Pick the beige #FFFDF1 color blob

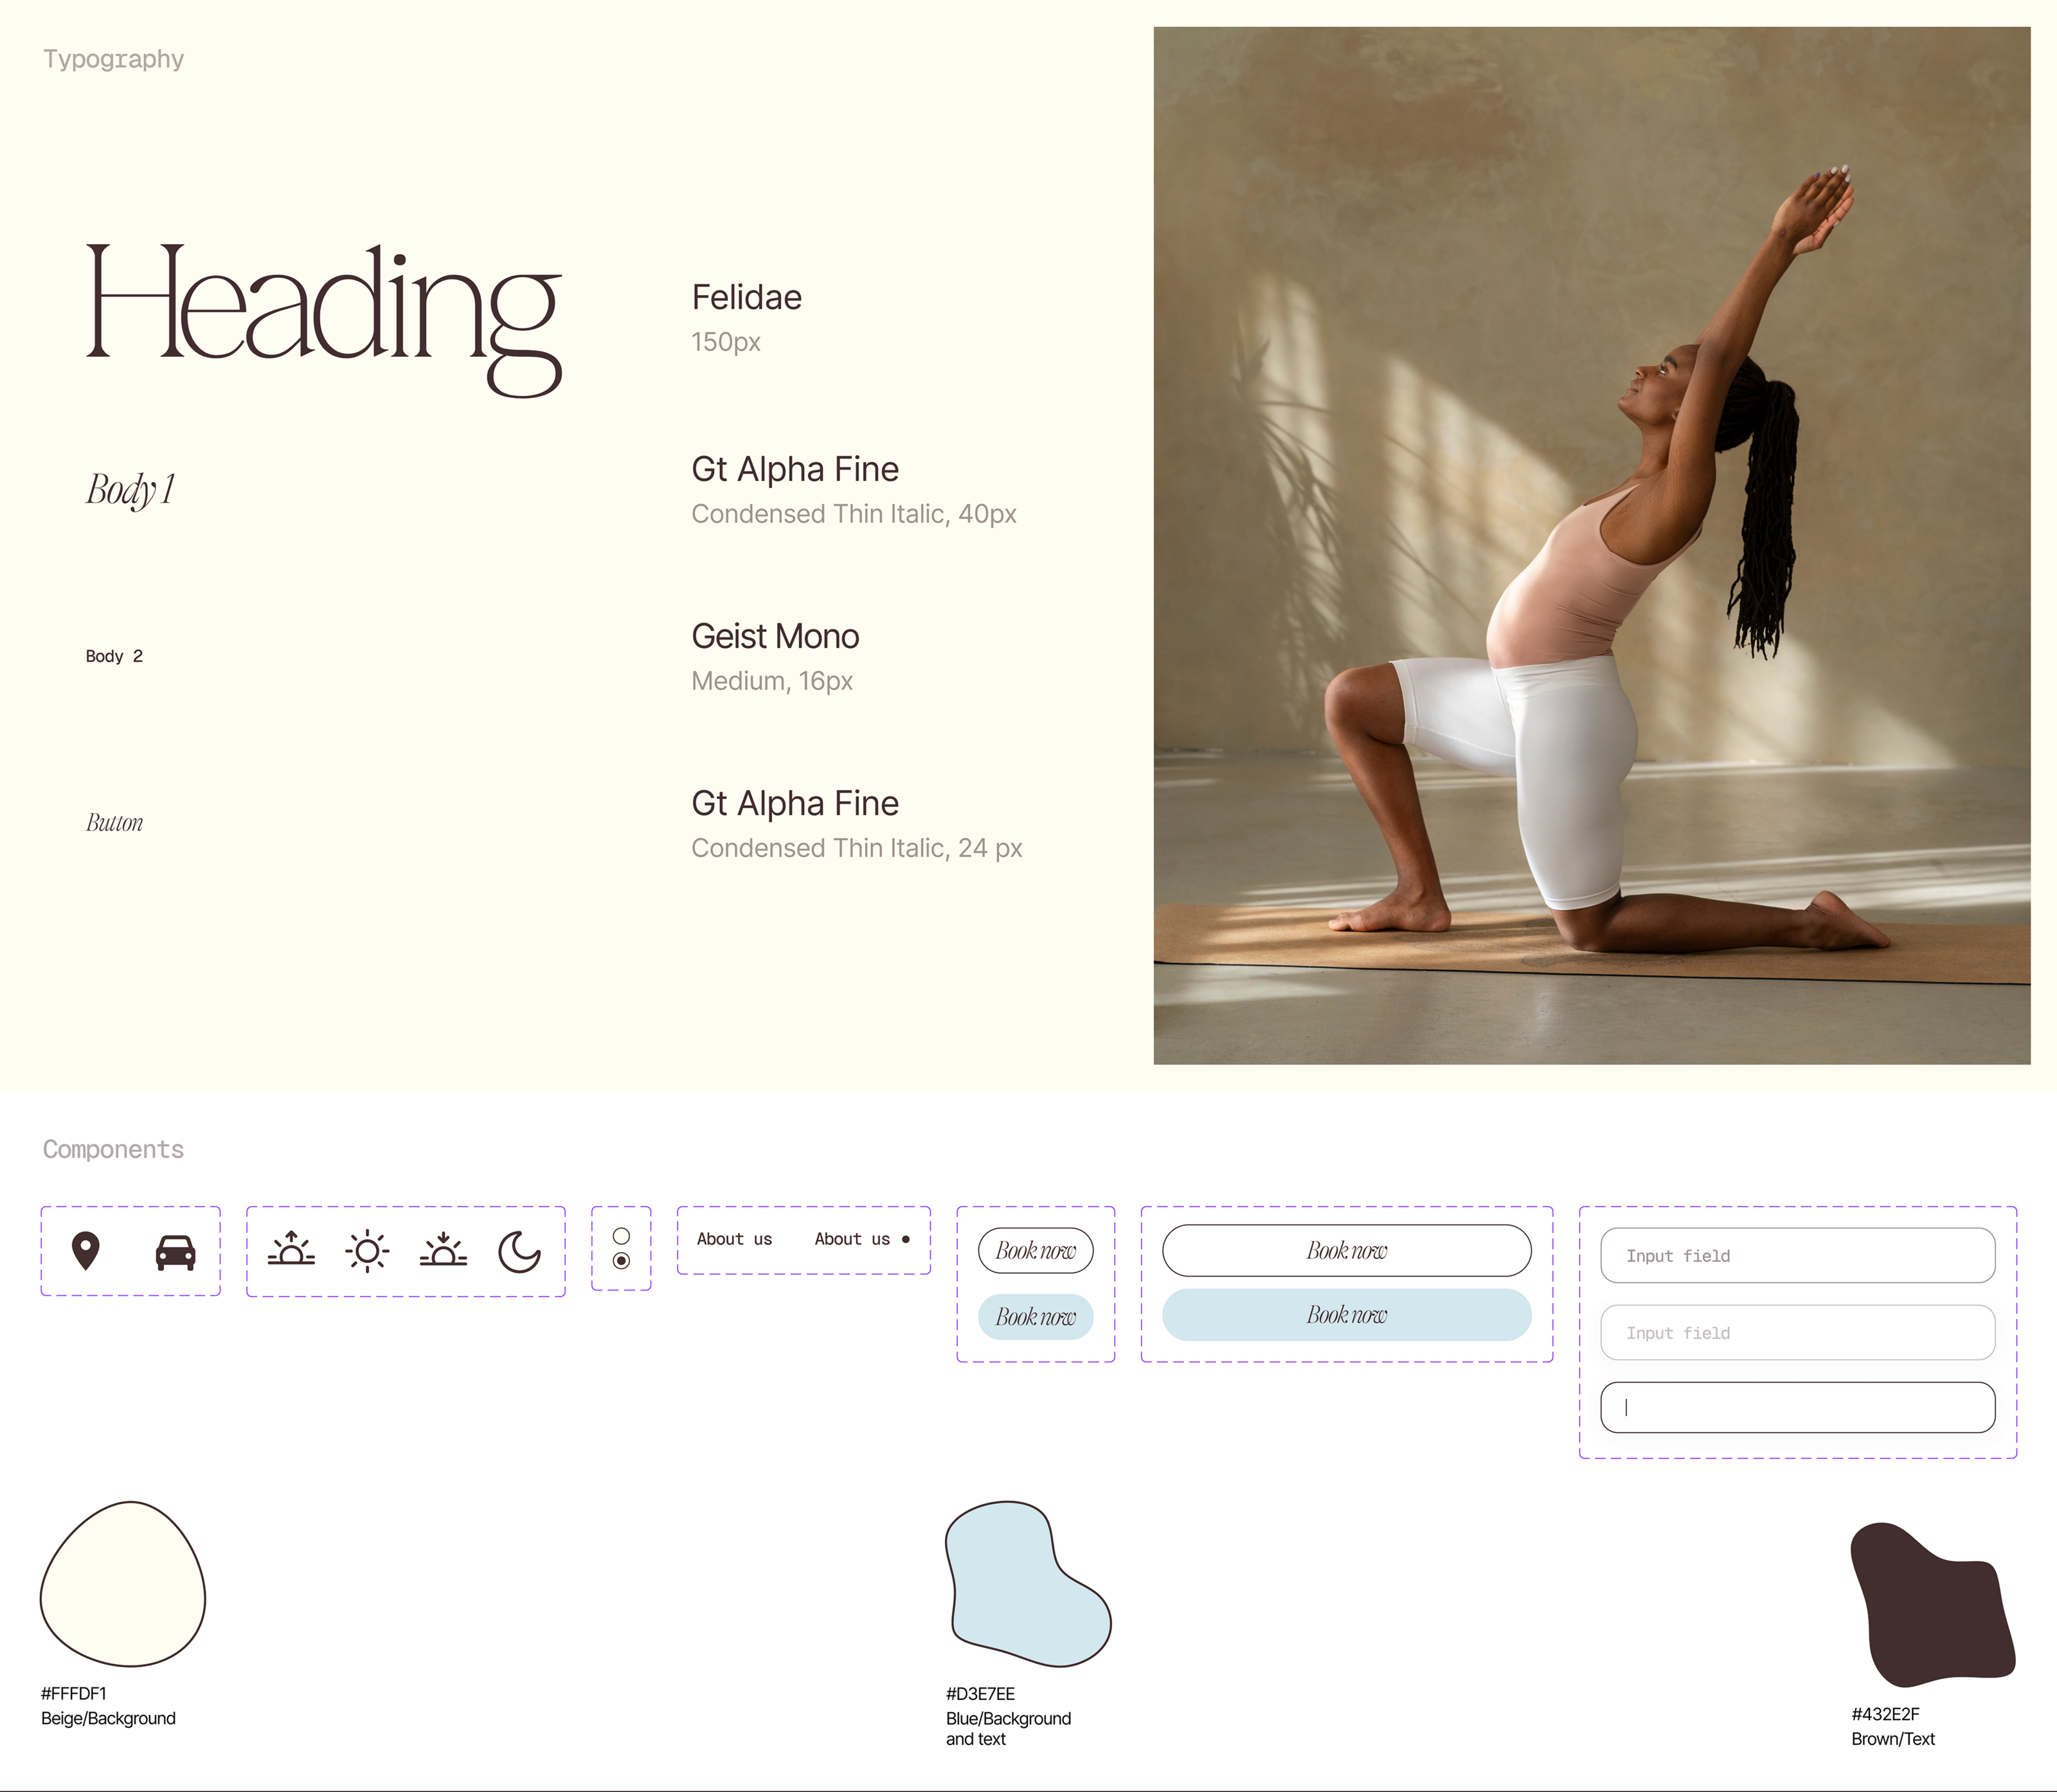coord(123,1583)
